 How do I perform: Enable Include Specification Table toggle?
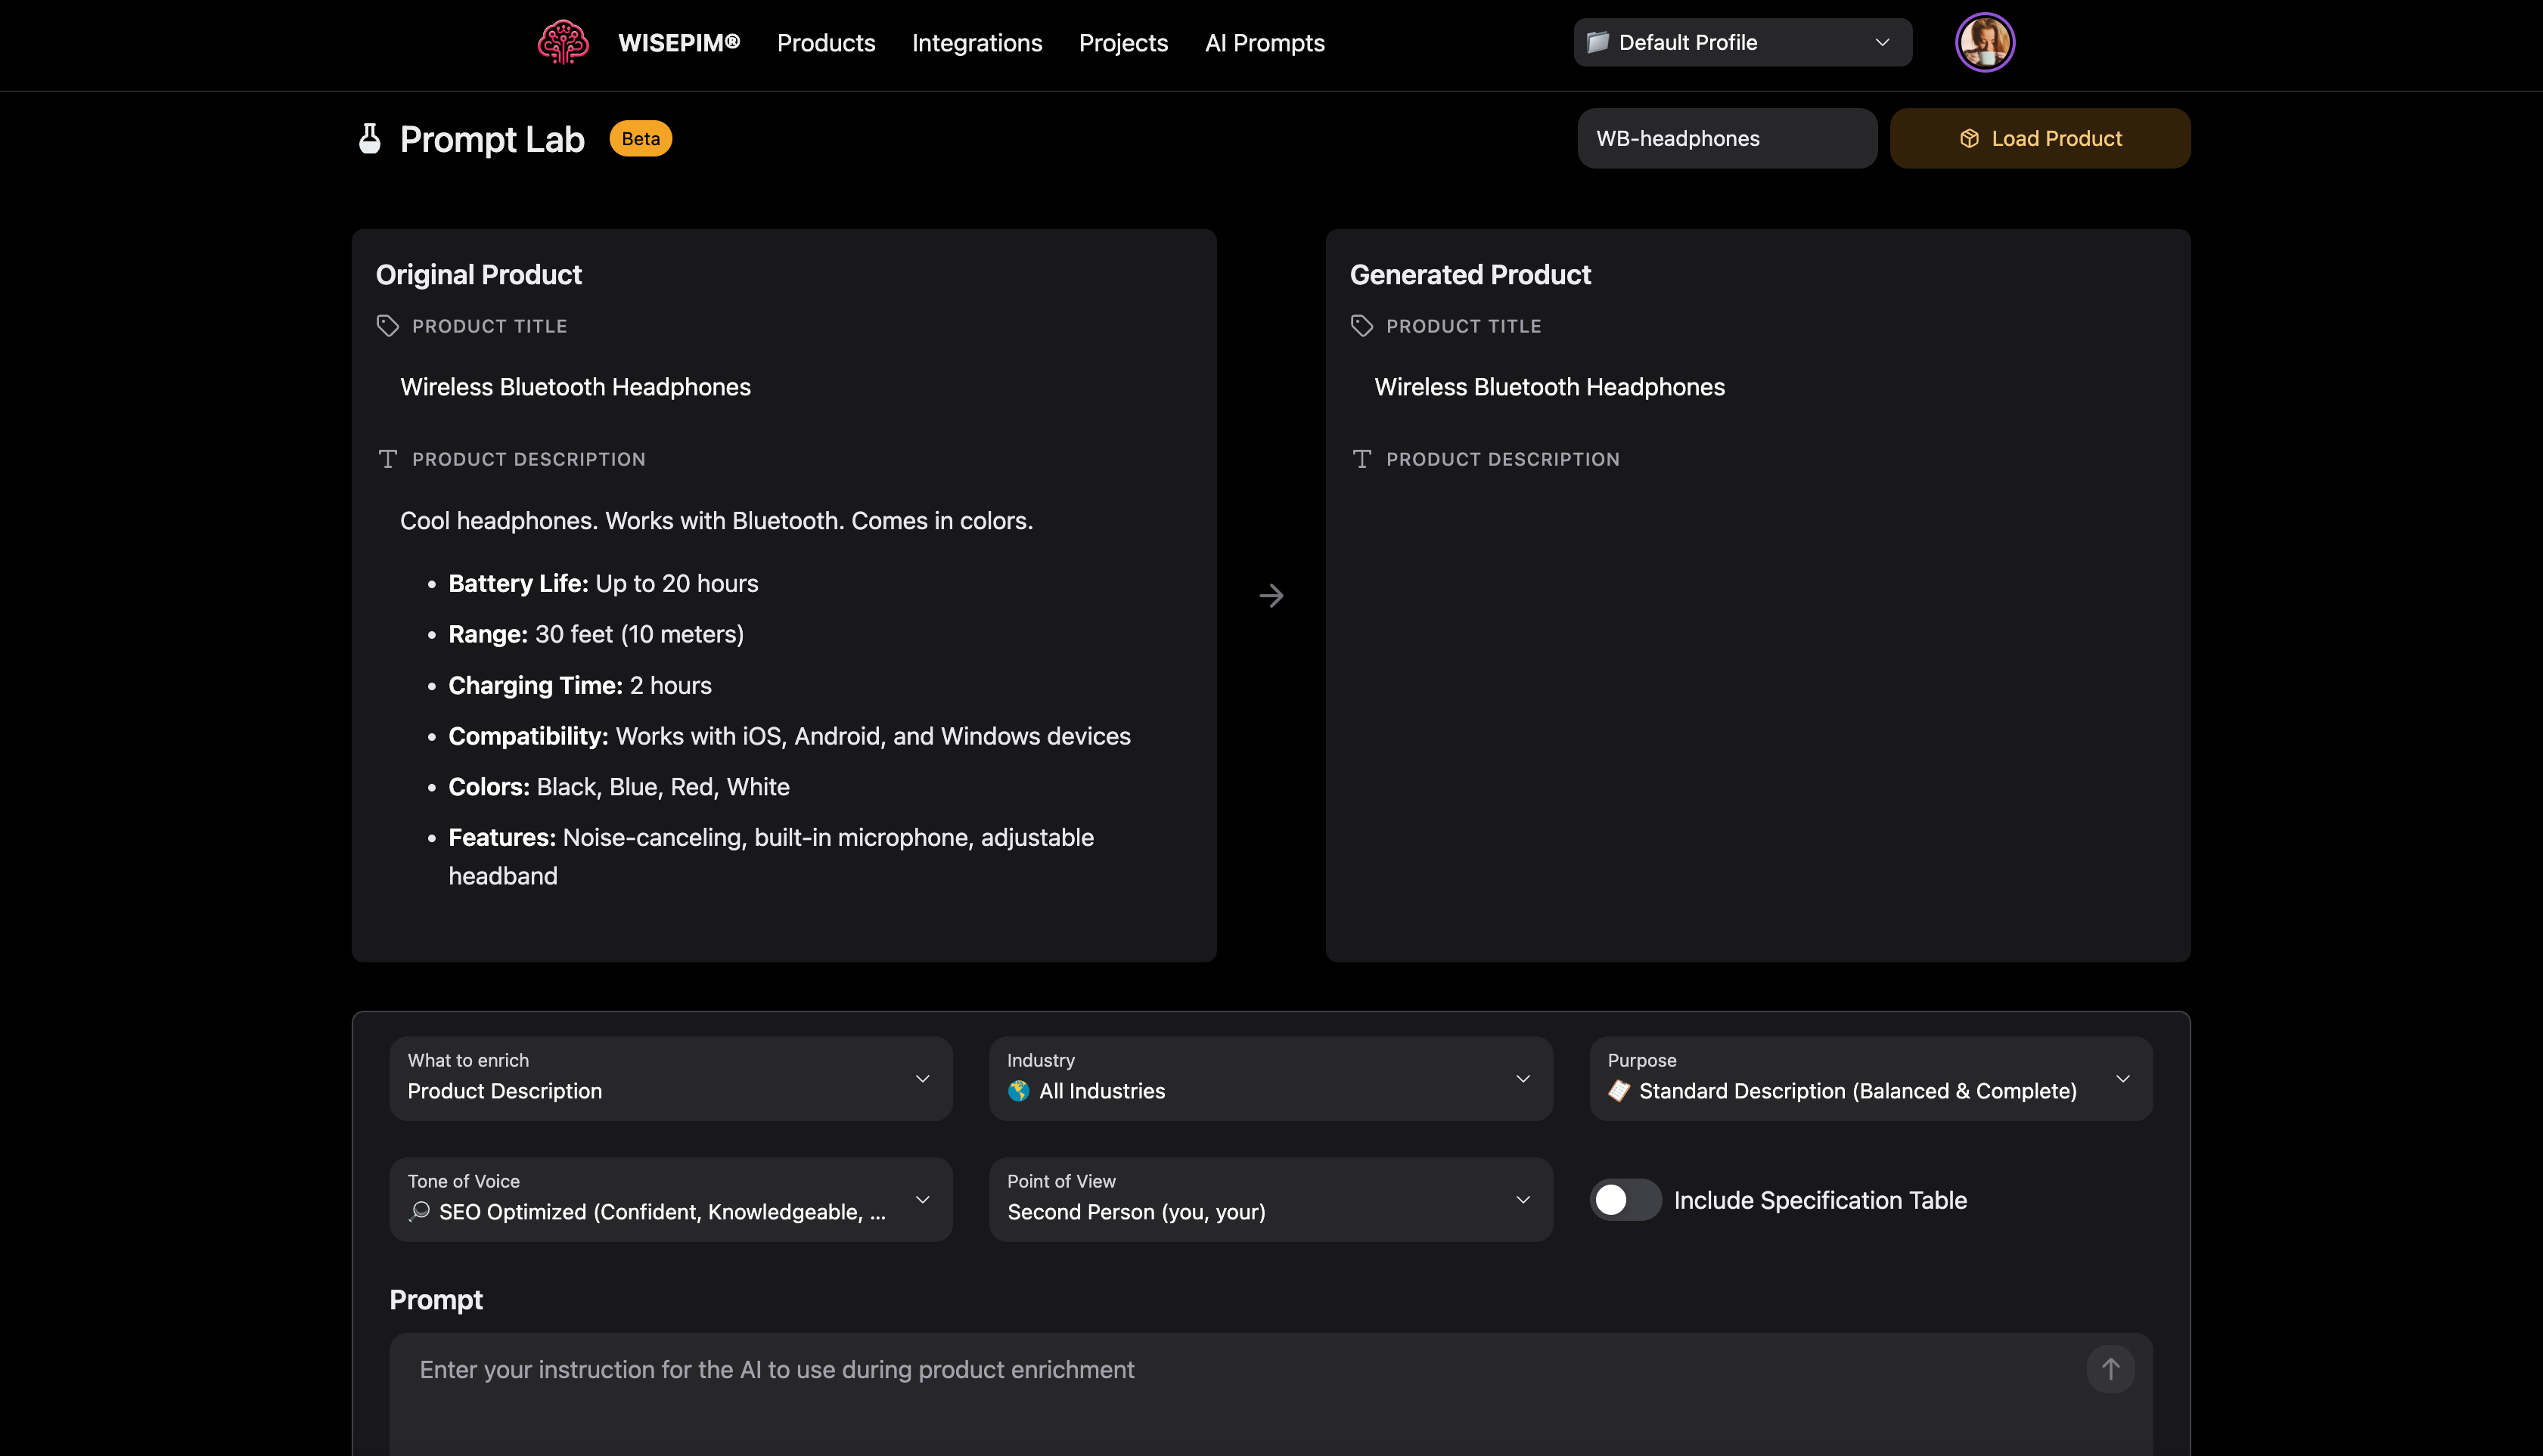pos(1625,1200)
